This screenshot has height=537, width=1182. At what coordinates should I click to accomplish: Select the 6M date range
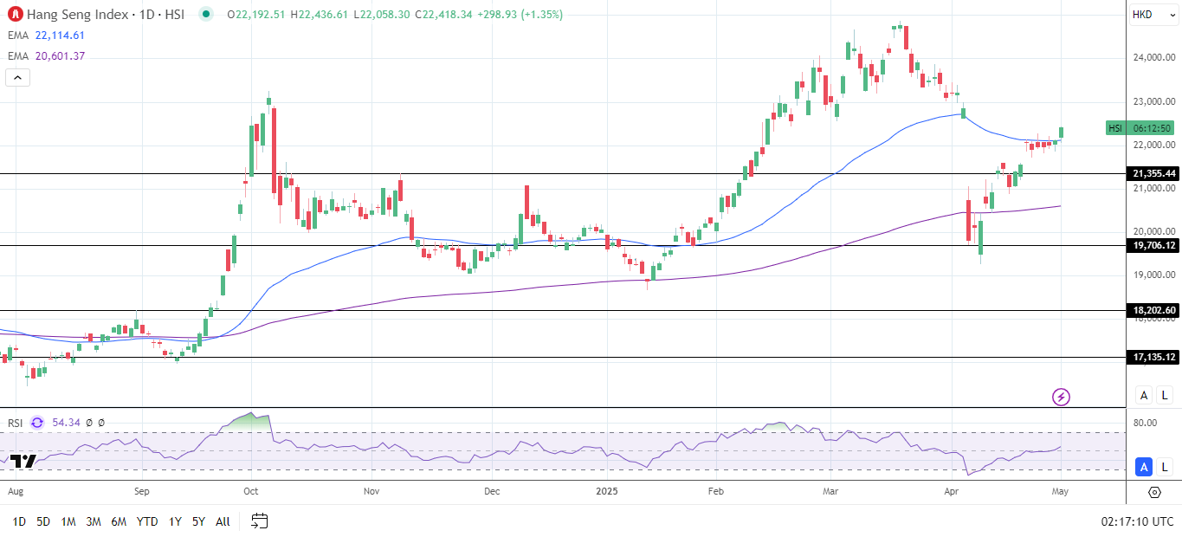click(x=119, y=521)
